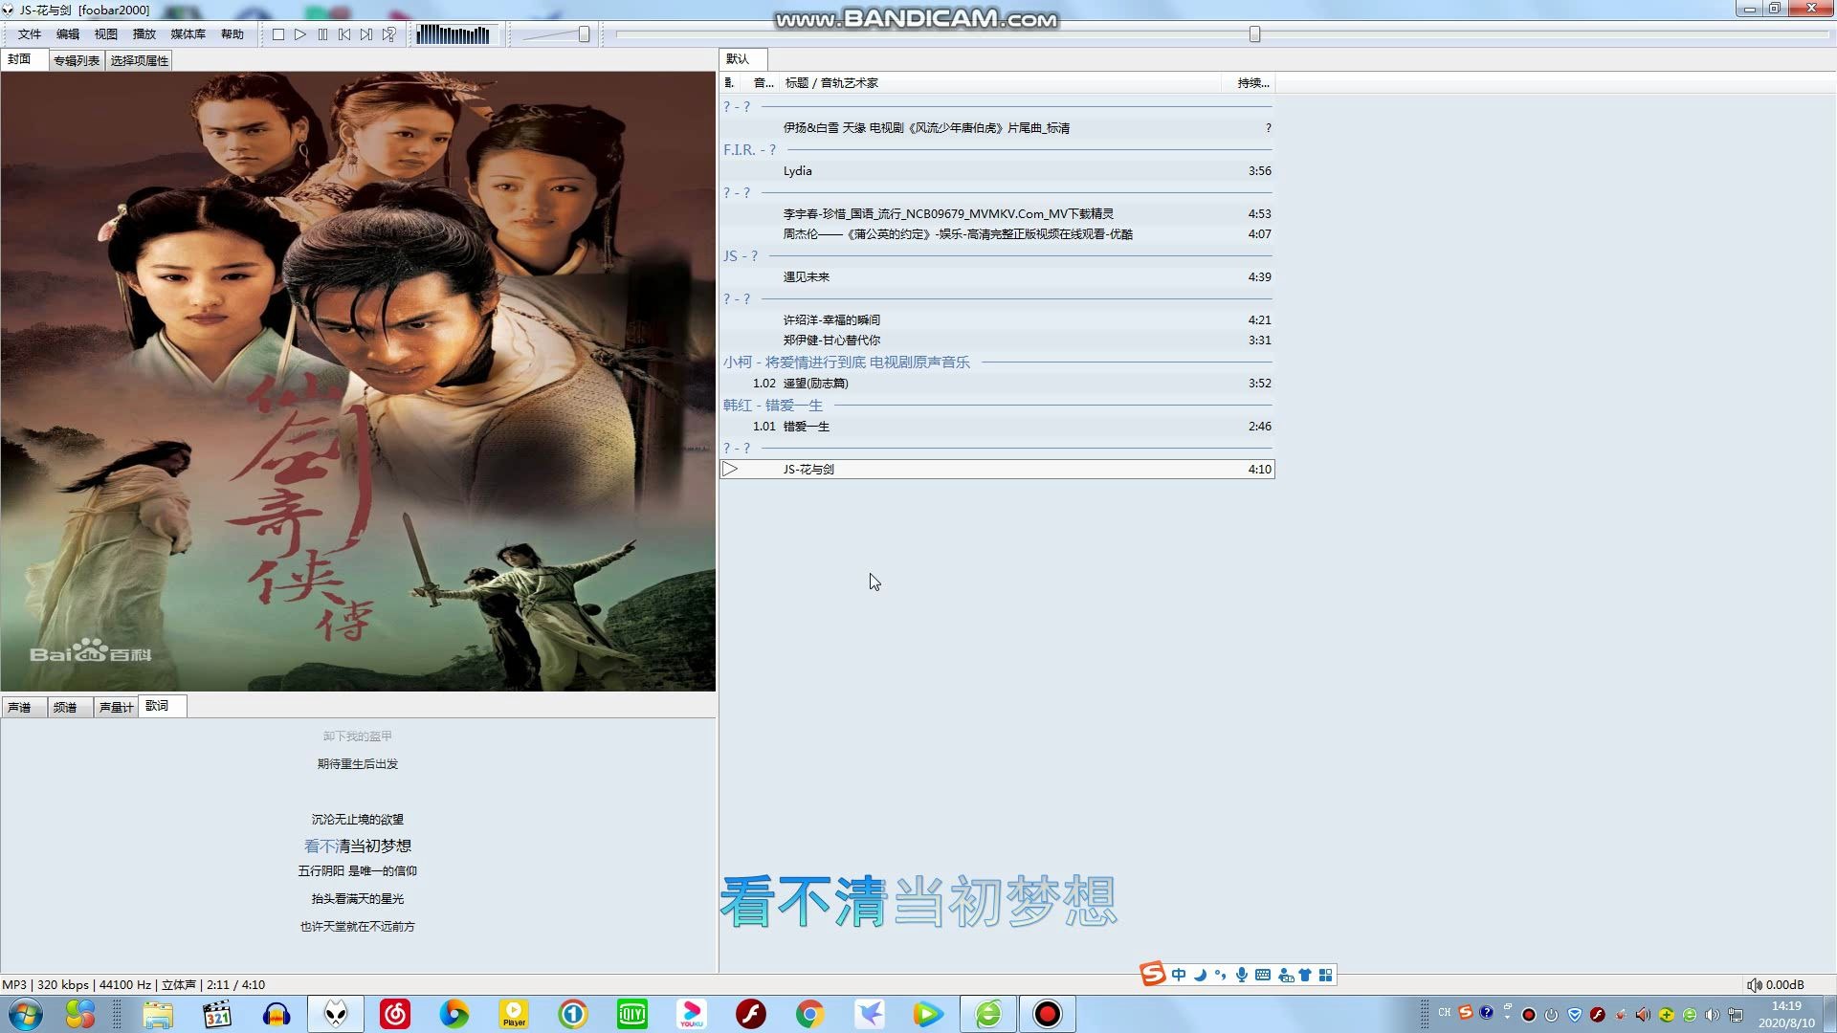The width and height of the screenshot is (1837, 1033).
Task: Select the Lydia track
Action: (997, 171)
